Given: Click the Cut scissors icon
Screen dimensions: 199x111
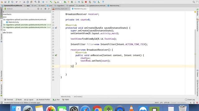Looking at the screenshot, I should tap(24, 2).
